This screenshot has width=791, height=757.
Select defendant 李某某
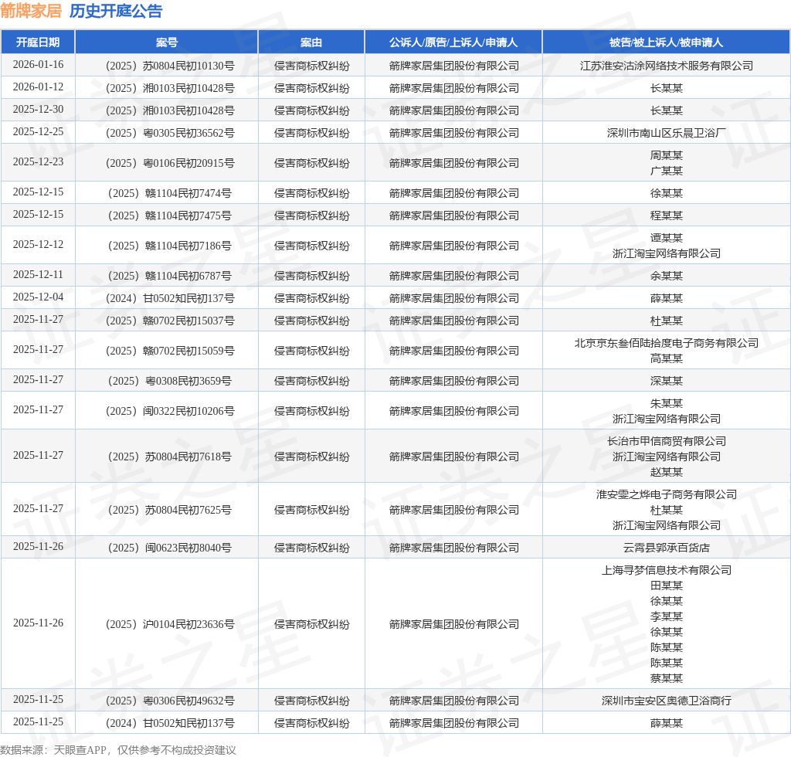(667, 616)
